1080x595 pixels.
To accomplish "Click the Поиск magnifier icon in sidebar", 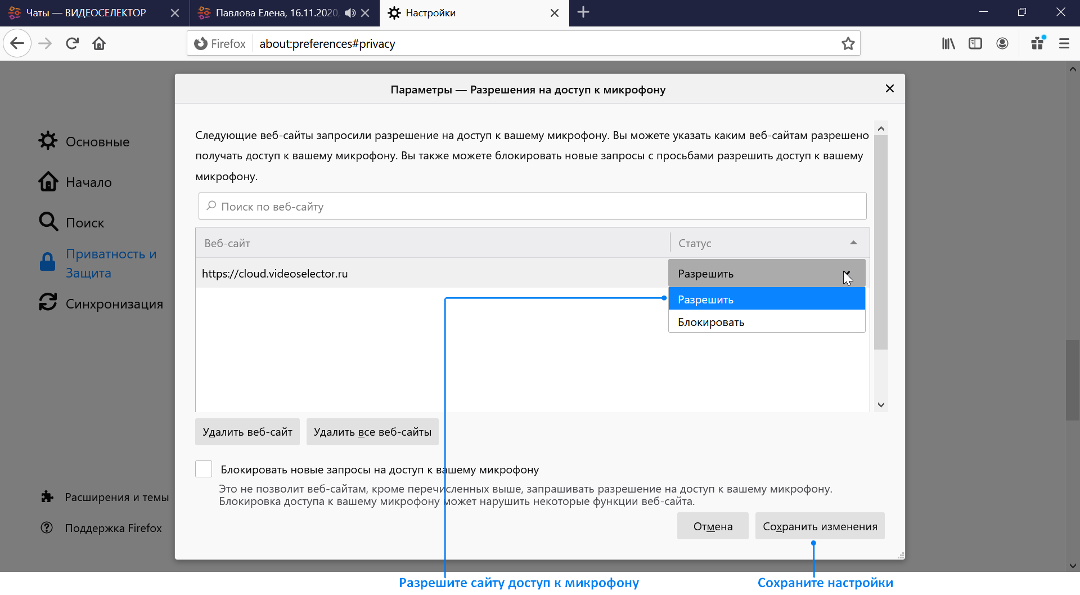I will point(48,222).
